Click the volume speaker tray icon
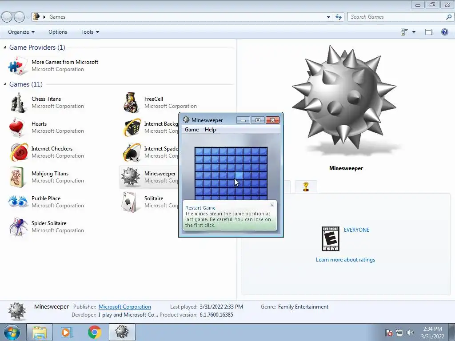The height and width of the screenshot is (341, 455). [410, 332]
